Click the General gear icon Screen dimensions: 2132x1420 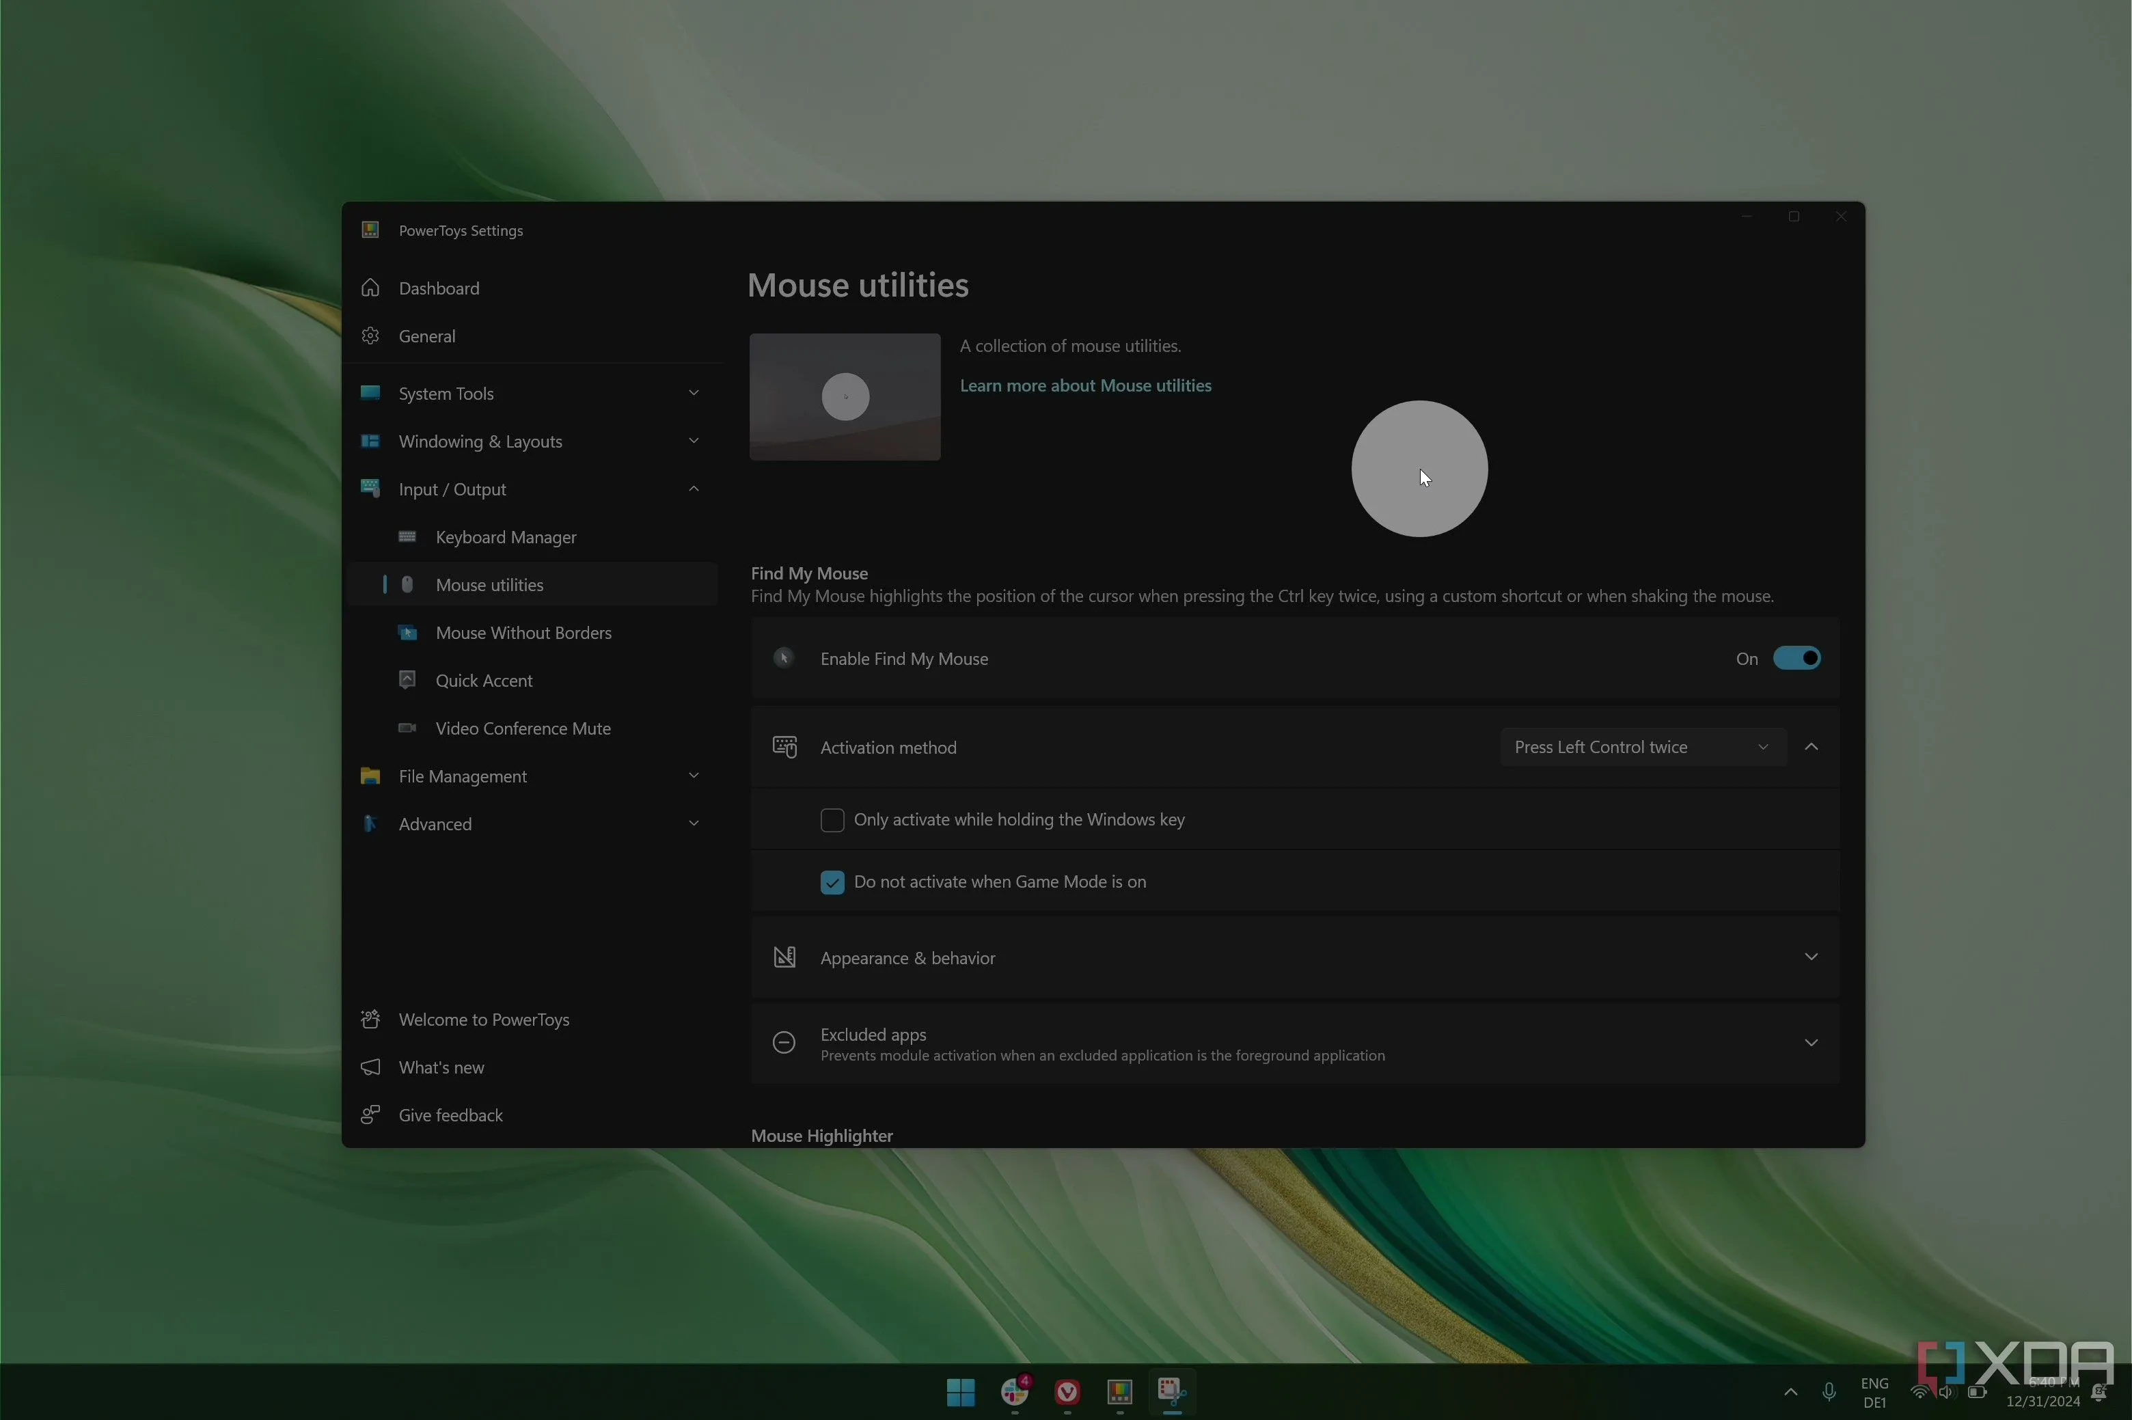coord(370,336)
